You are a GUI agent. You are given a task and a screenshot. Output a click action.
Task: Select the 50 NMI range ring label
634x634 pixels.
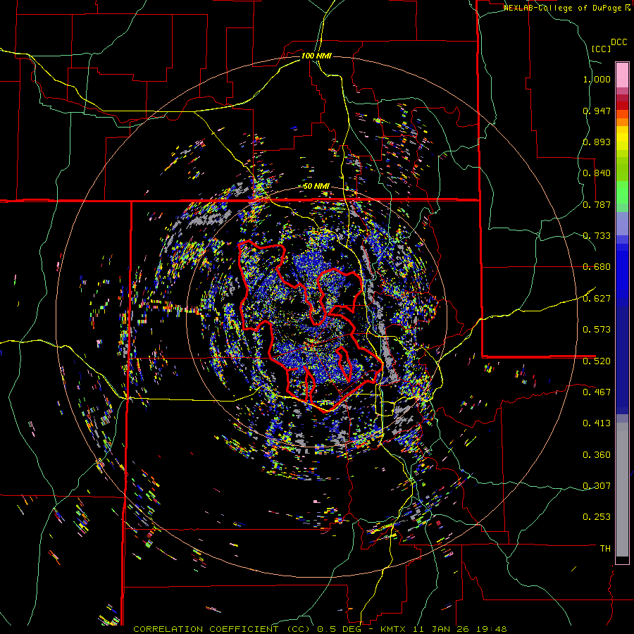(x=316, y=187)
